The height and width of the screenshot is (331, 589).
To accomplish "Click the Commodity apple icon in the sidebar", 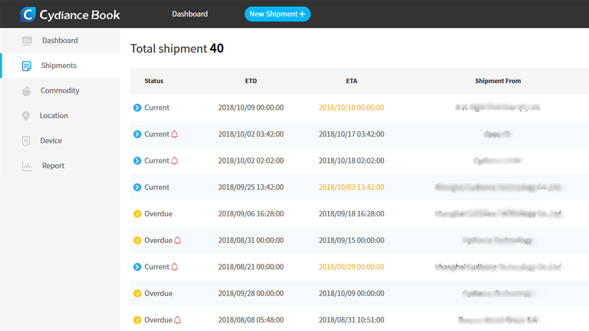I will (x=26, y=91).
